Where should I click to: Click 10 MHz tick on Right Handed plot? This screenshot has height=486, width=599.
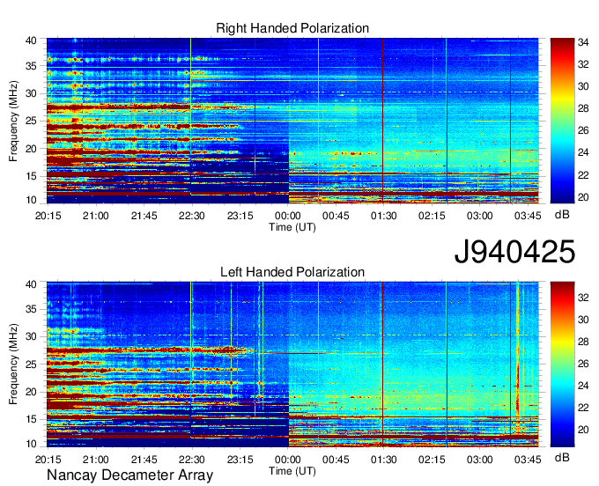pos(31,200)
